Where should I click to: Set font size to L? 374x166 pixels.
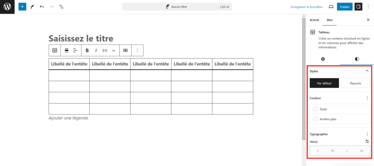pos(347,151)
